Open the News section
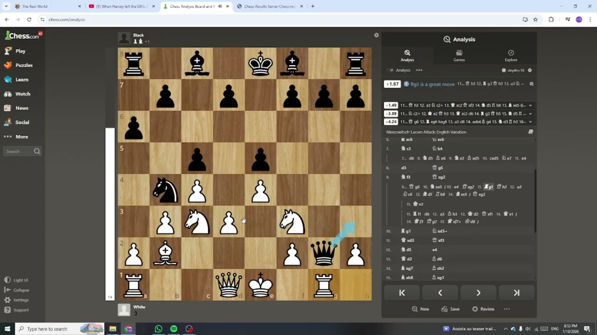 point(16,108)
